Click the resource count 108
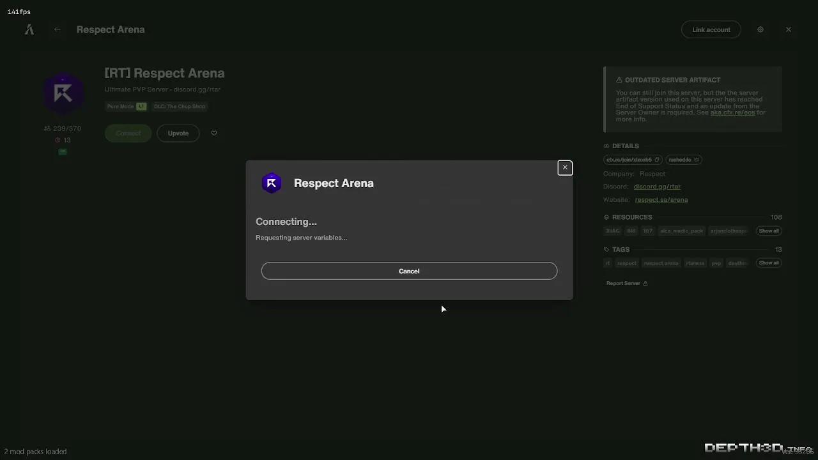818x460 pixels. tap(776, 217)
